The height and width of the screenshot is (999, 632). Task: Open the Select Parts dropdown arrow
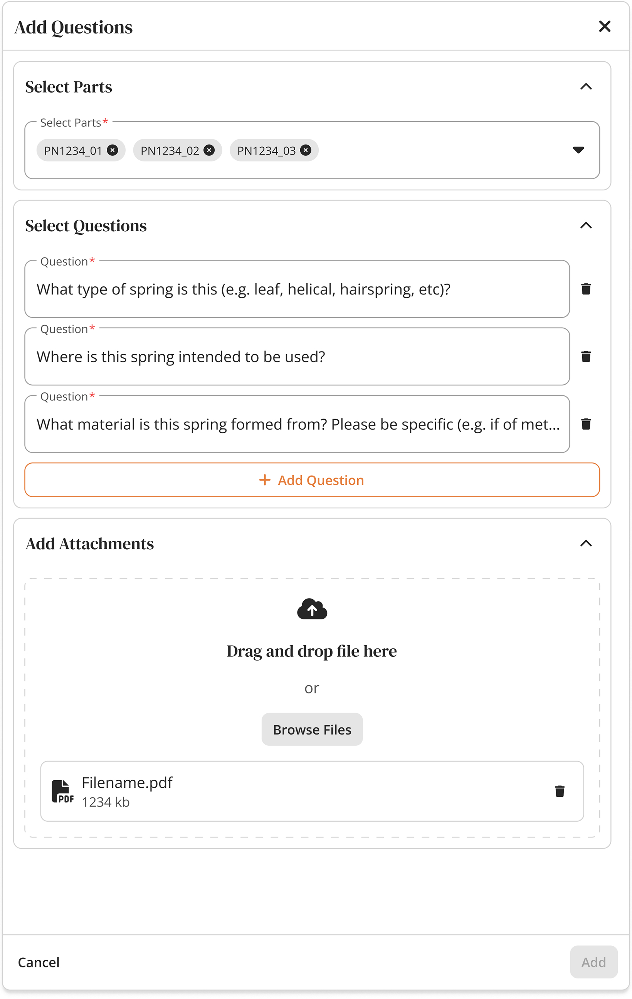(578, 150)
